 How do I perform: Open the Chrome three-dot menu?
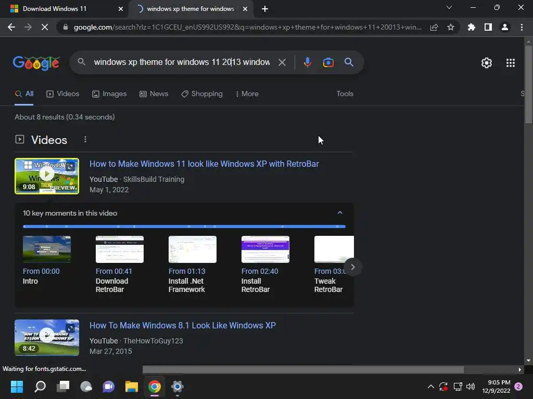tap(522, 27)
